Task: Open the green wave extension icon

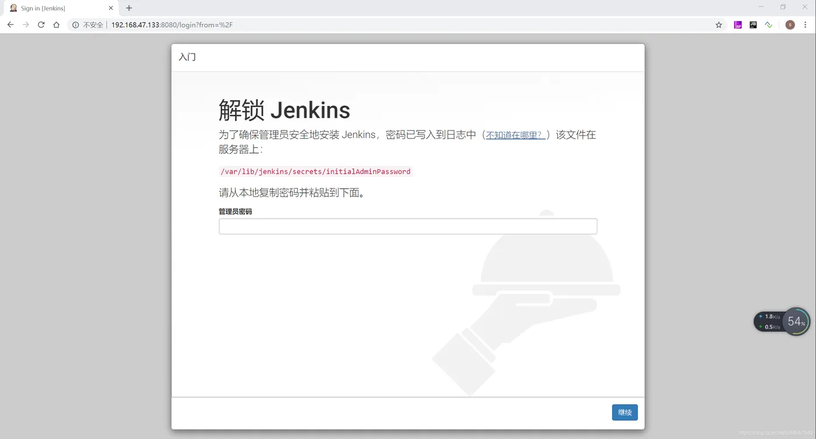Action: (x=769, y=25)
